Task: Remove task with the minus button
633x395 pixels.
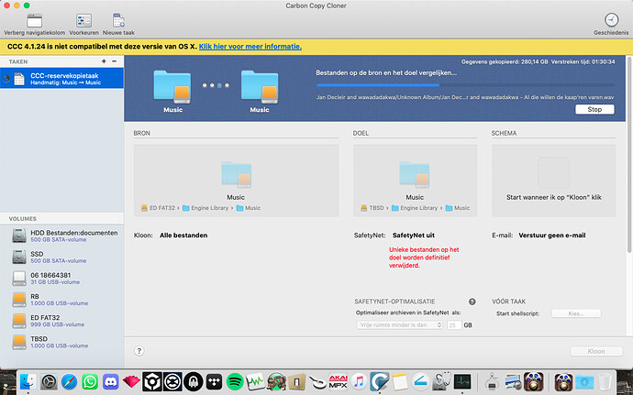Action: click(x=115, y=61)
